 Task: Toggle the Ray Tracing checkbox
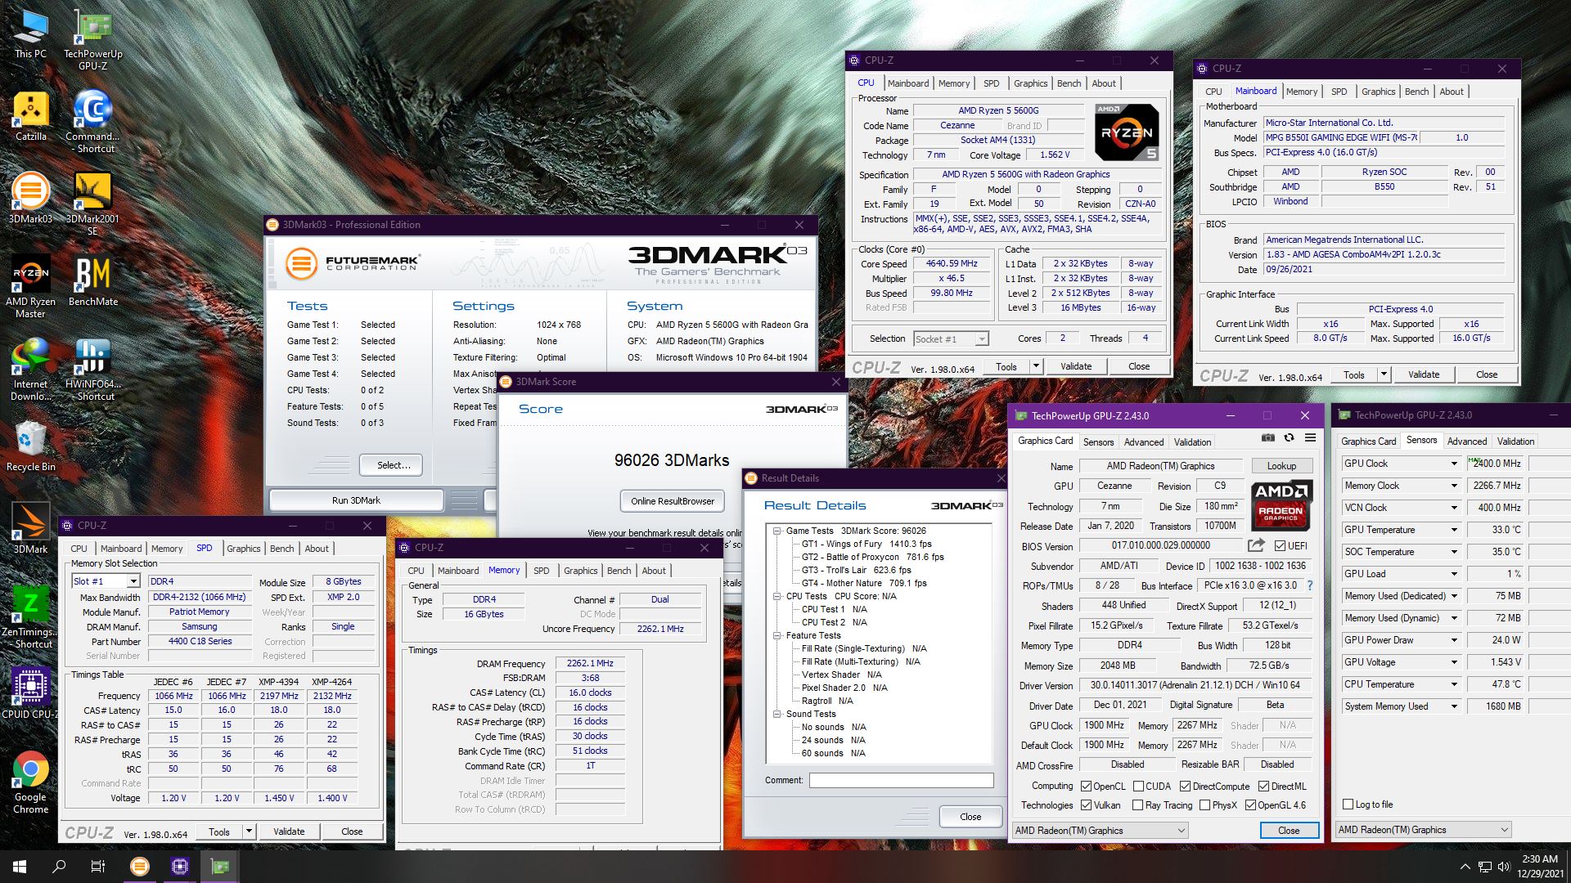click(x=1138, y=805)
